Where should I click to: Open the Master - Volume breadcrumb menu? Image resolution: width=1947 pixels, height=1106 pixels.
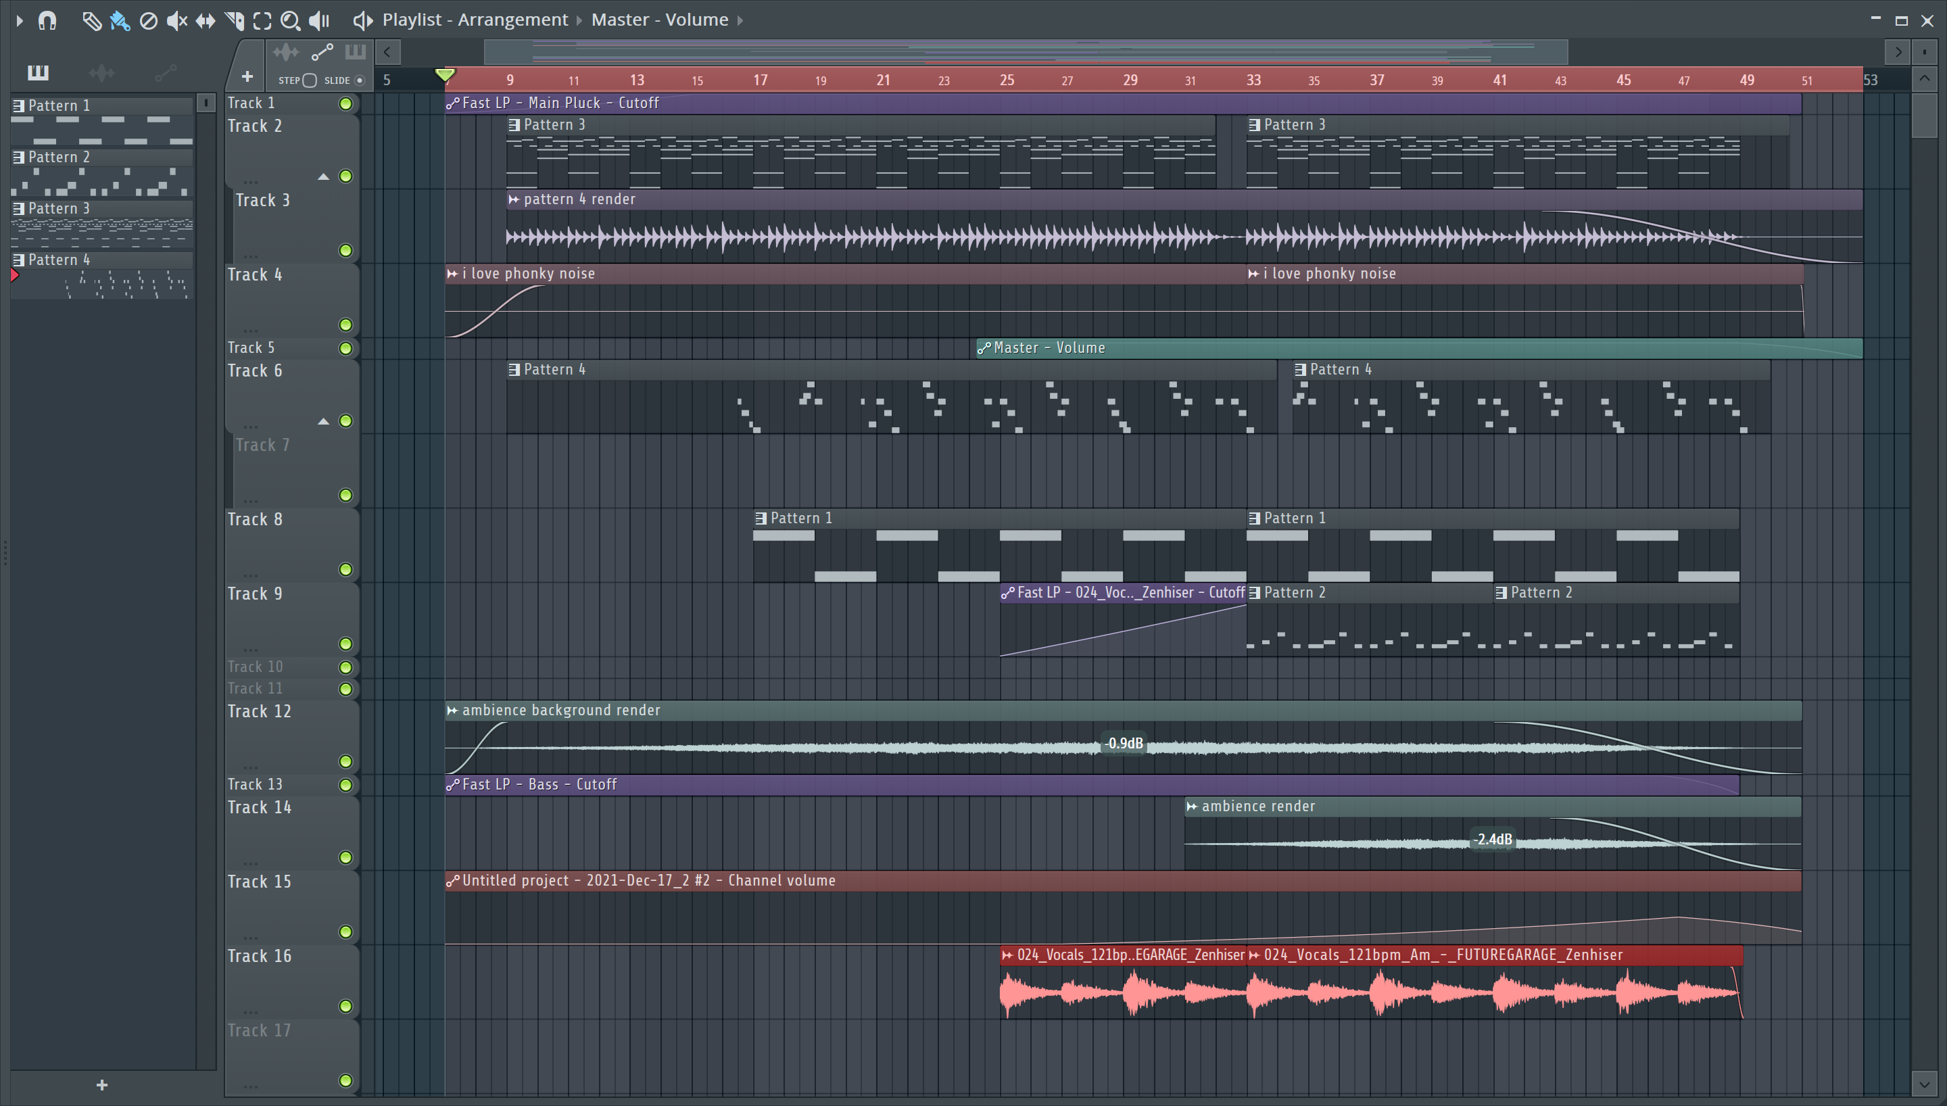659,20
